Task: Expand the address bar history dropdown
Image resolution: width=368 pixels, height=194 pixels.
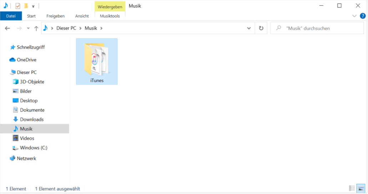Action: (249, 28)
